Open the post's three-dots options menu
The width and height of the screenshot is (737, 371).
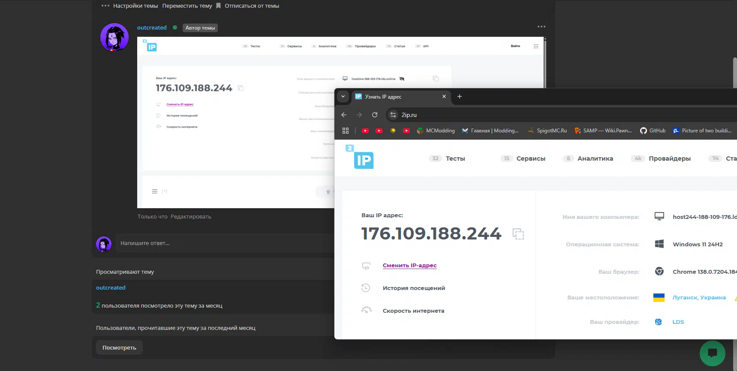point(541,27)
